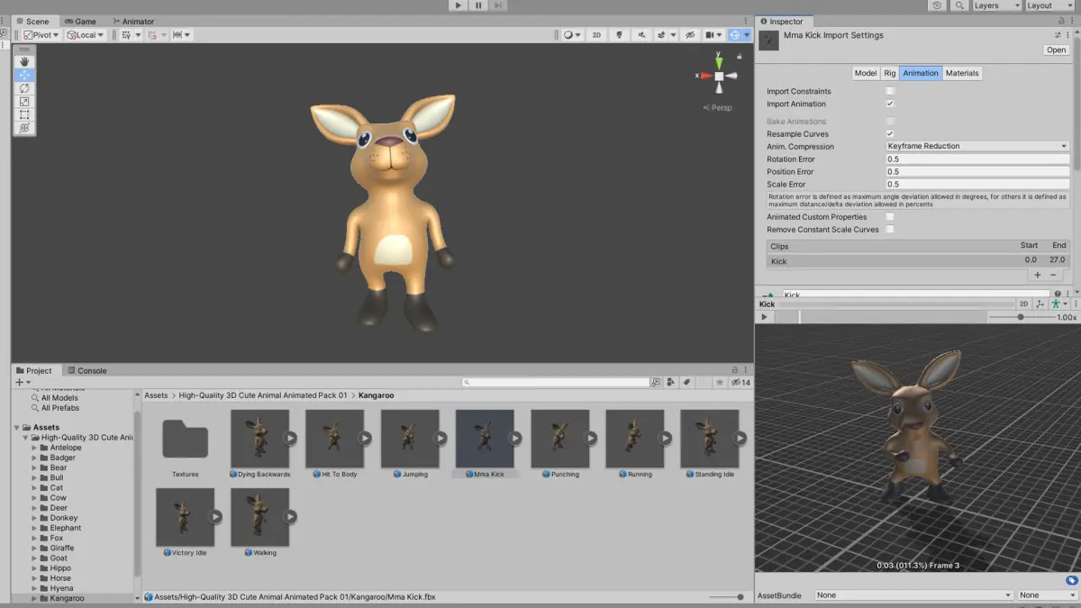Enable Import Constraints checkbox

click(890, 91)
